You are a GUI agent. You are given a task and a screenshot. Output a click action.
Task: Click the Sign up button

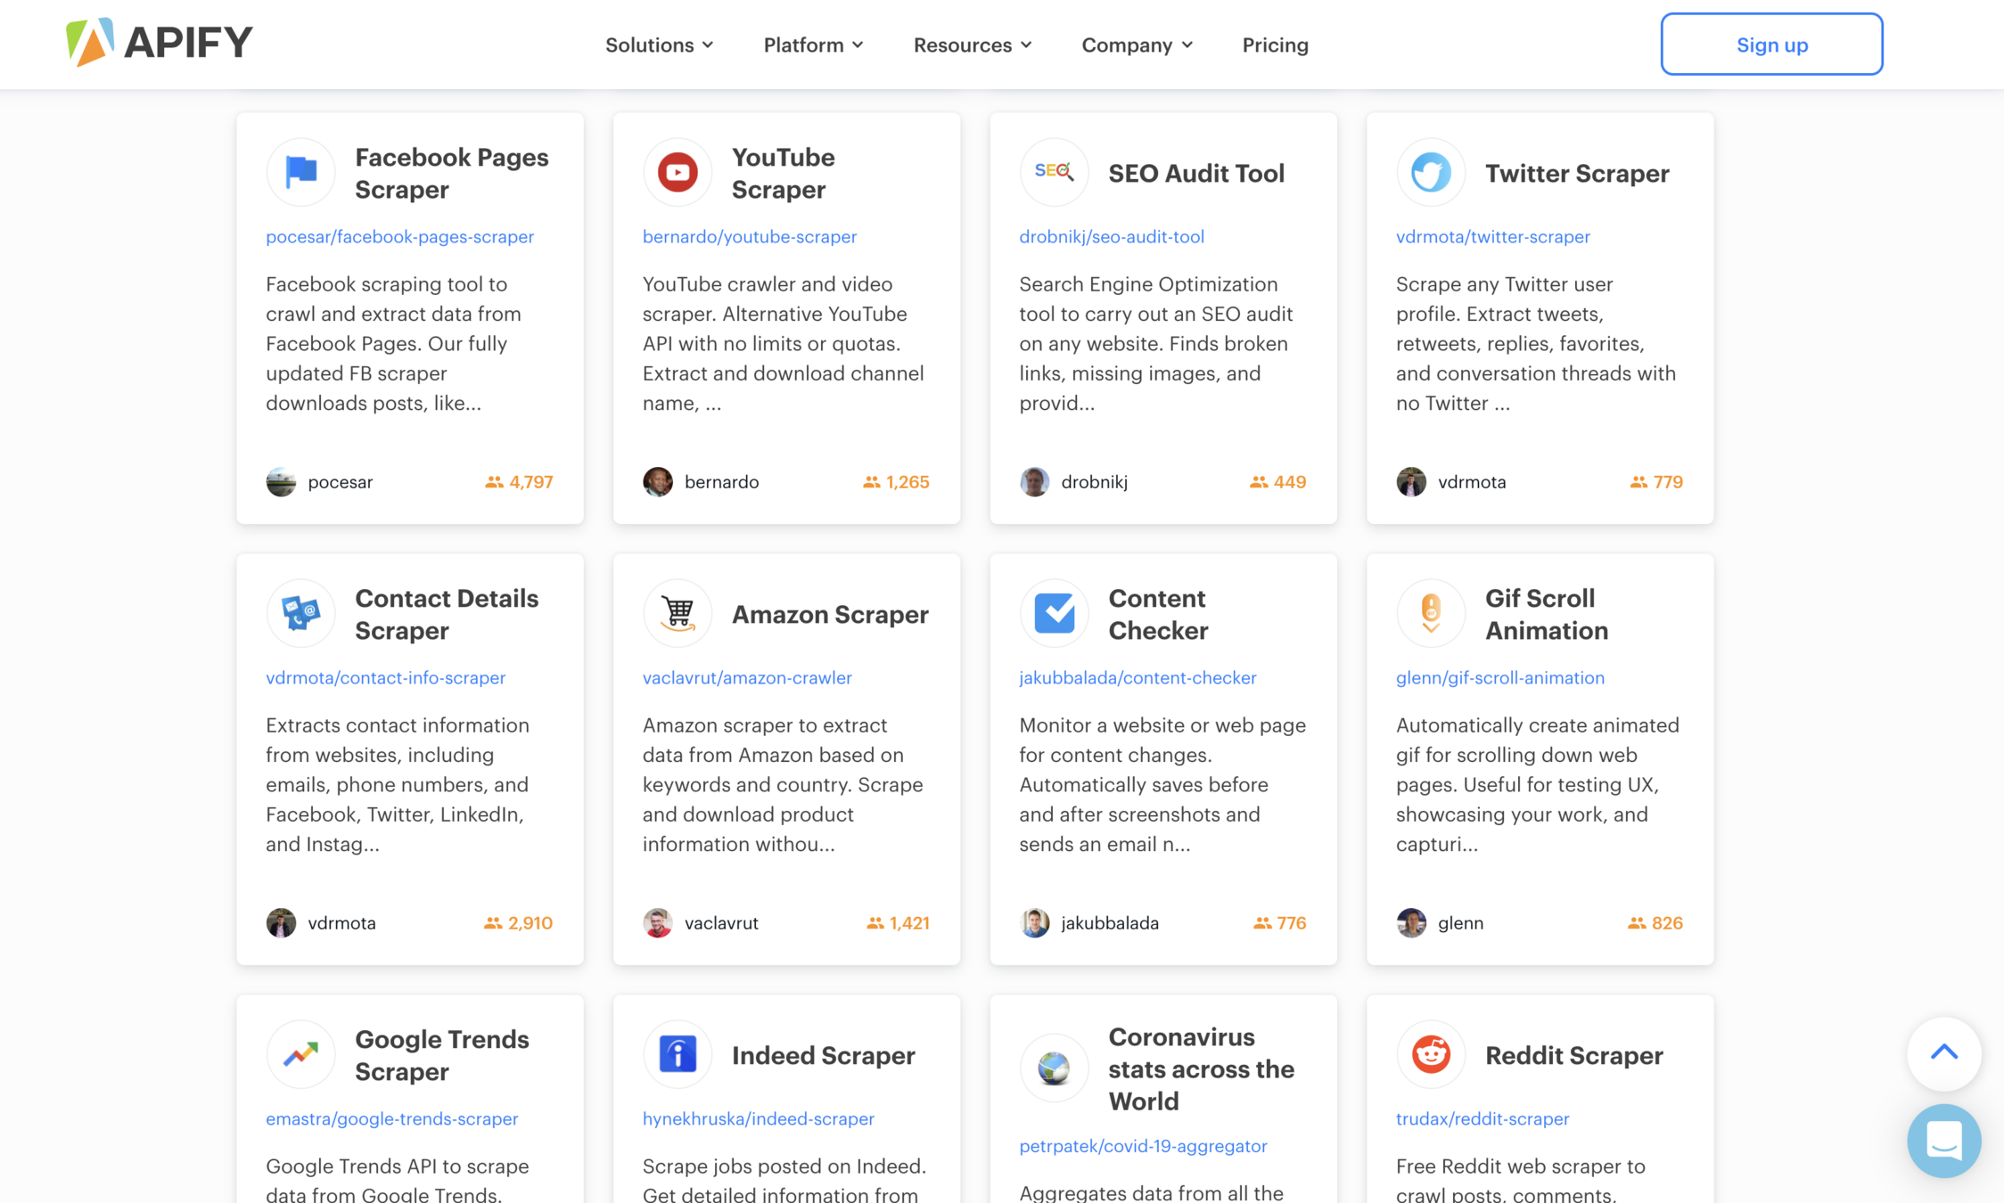pos(1771,45)
